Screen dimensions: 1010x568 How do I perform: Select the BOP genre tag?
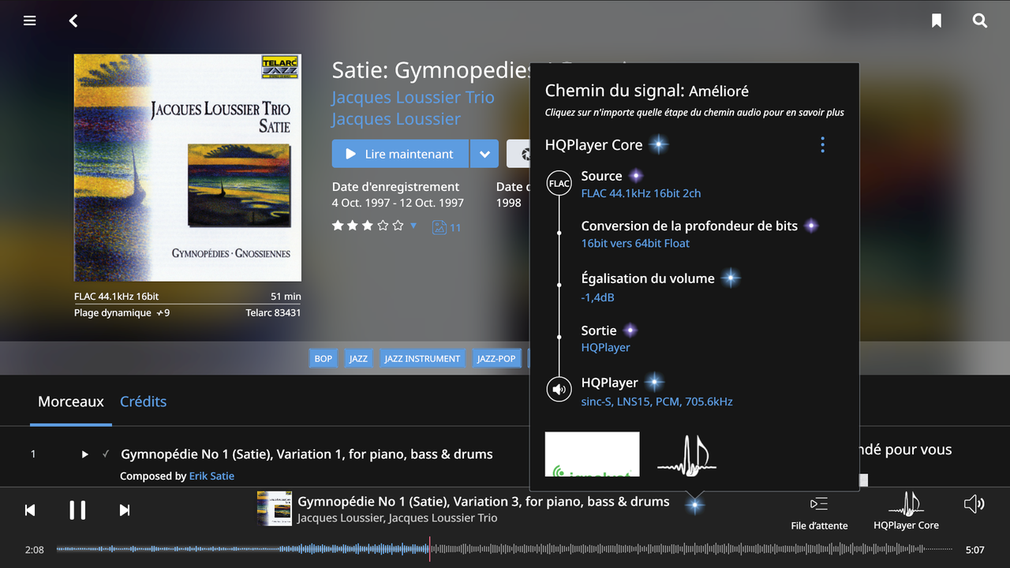324,358
